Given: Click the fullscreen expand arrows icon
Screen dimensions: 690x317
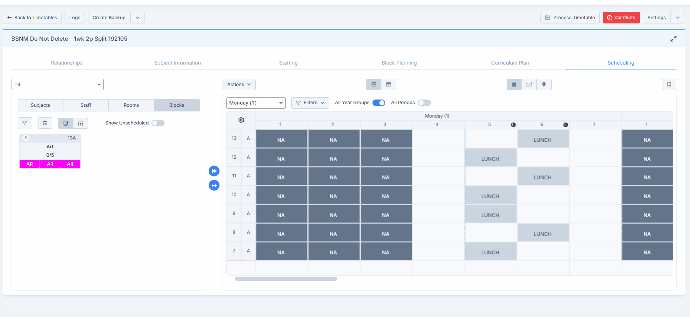Looking at the screenshot, I should (673, 39).
